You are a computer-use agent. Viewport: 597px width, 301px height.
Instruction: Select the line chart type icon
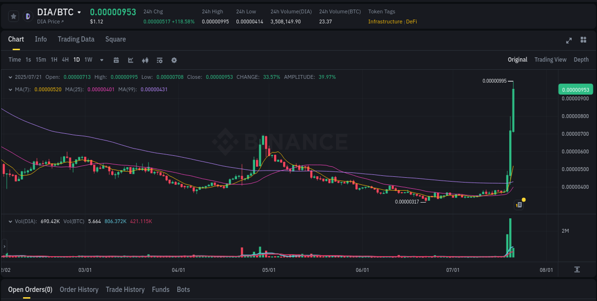[130, 60]
